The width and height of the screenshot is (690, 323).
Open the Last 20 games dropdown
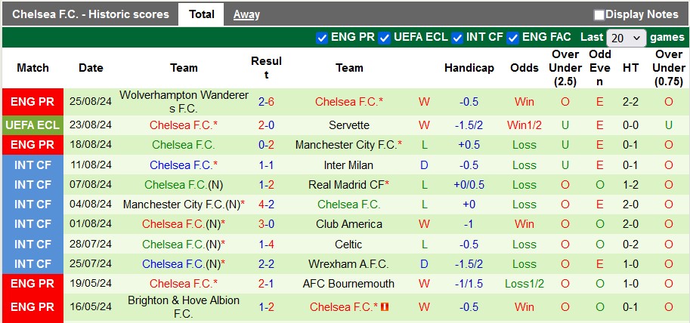click(x=627, y=38)
